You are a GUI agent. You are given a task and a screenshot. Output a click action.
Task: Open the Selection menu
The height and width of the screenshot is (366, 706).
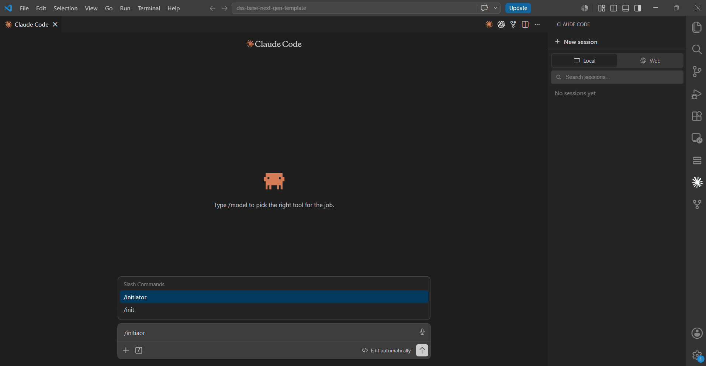click(x=65, y=8)
